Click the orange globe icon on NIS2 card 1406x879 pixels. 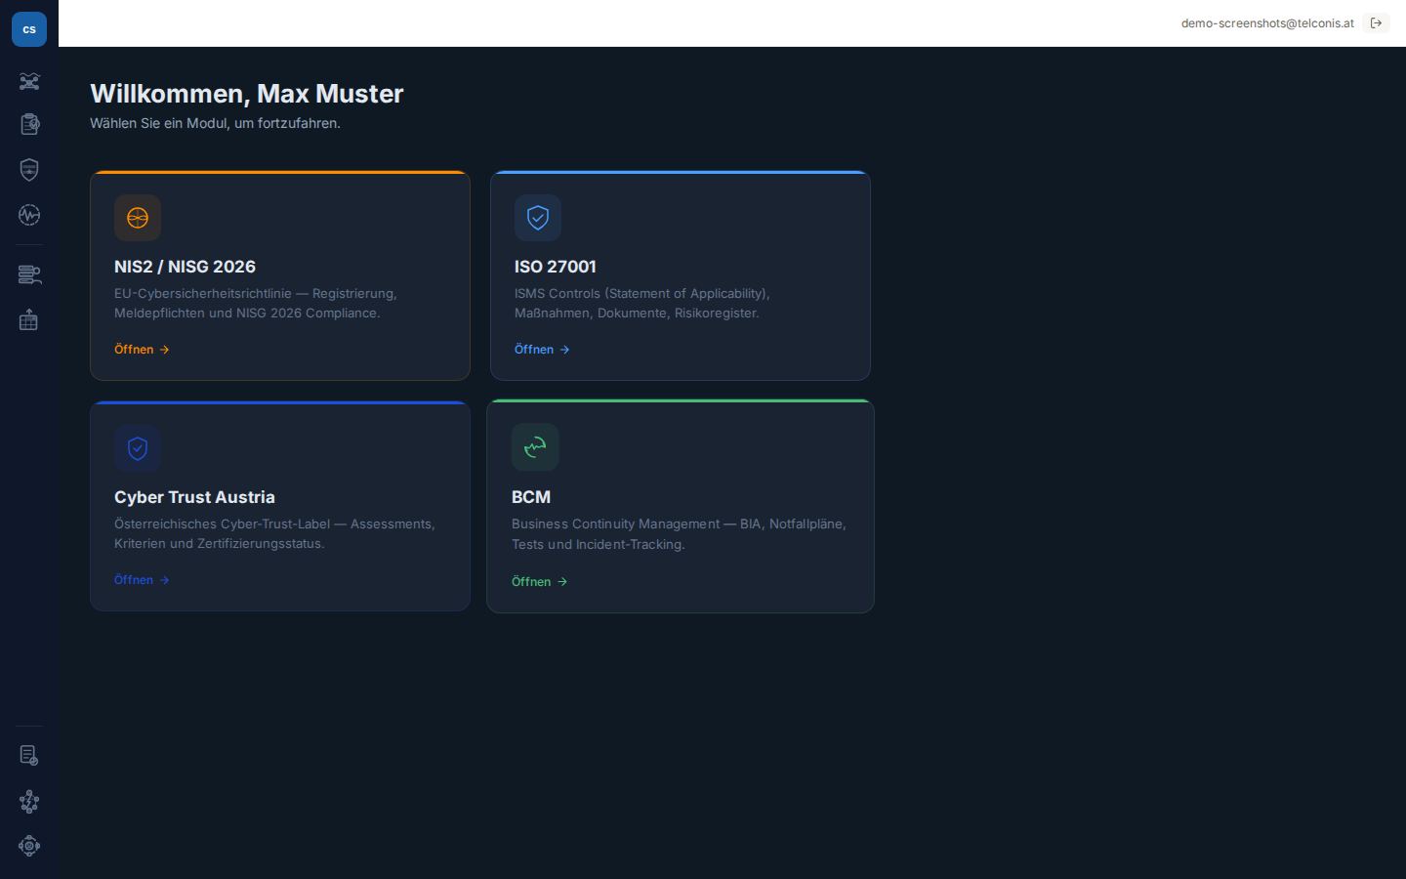[138, 218]
